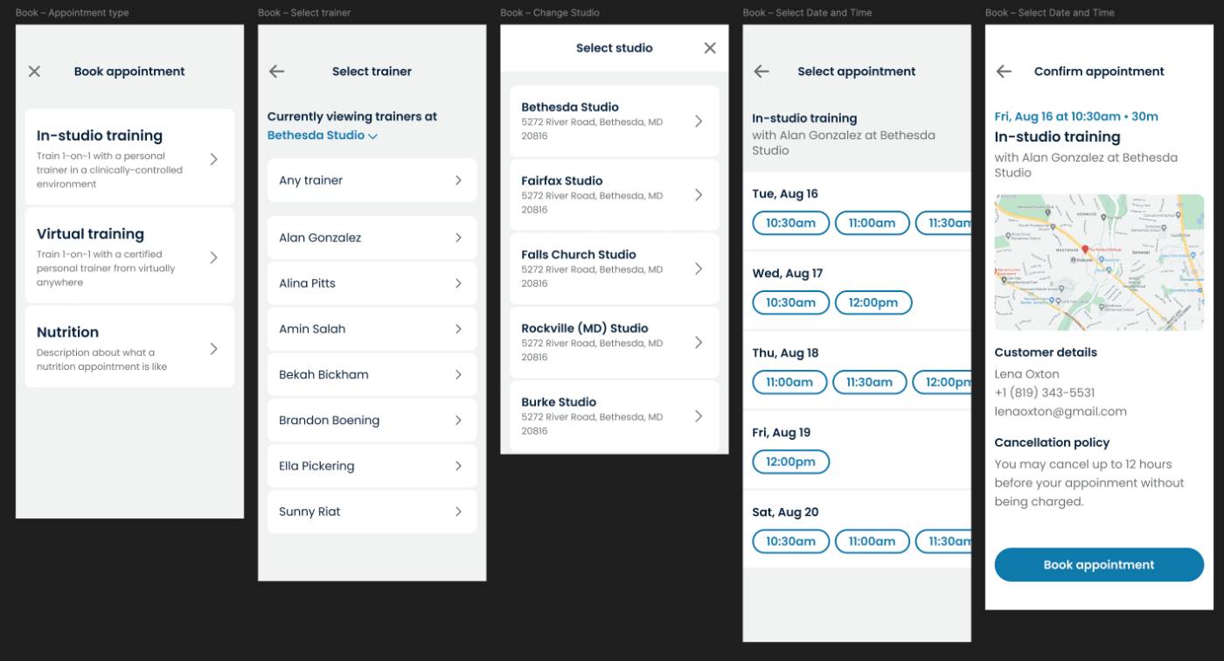Pick 11:00am slot on Sat, Aug 20
This screenshot has height=661, width=1224.
(872, 541)
